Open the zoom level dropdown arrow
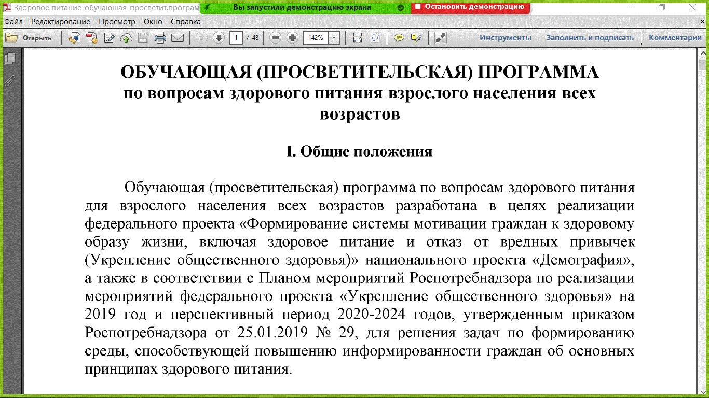The height and width of the screenshot is (398, 709). [x=334, y=38]
